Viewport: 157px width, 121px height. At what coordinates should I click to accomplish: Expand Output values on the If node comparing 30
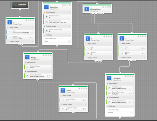tap(111, 58)
